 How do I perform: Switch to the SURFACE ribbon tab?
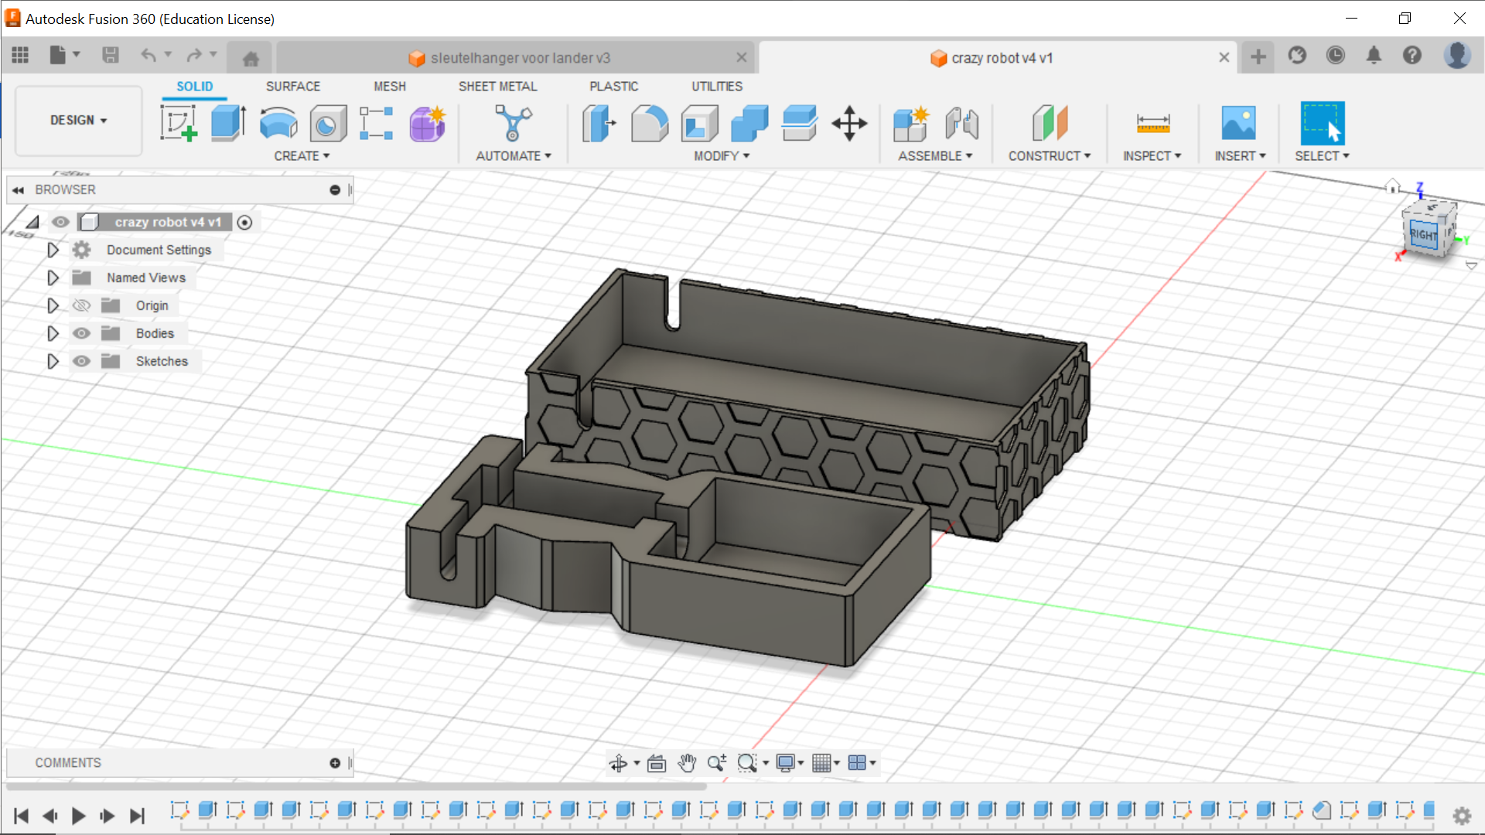coord(292,86)
